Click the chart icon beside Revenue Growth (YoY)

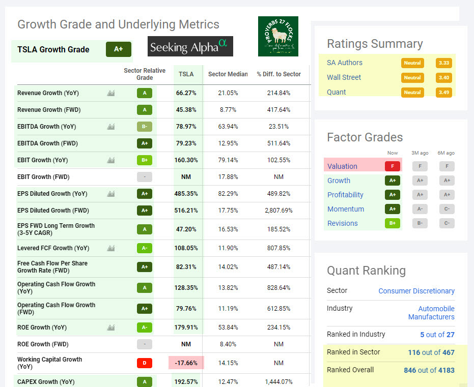tap(110, 93)
